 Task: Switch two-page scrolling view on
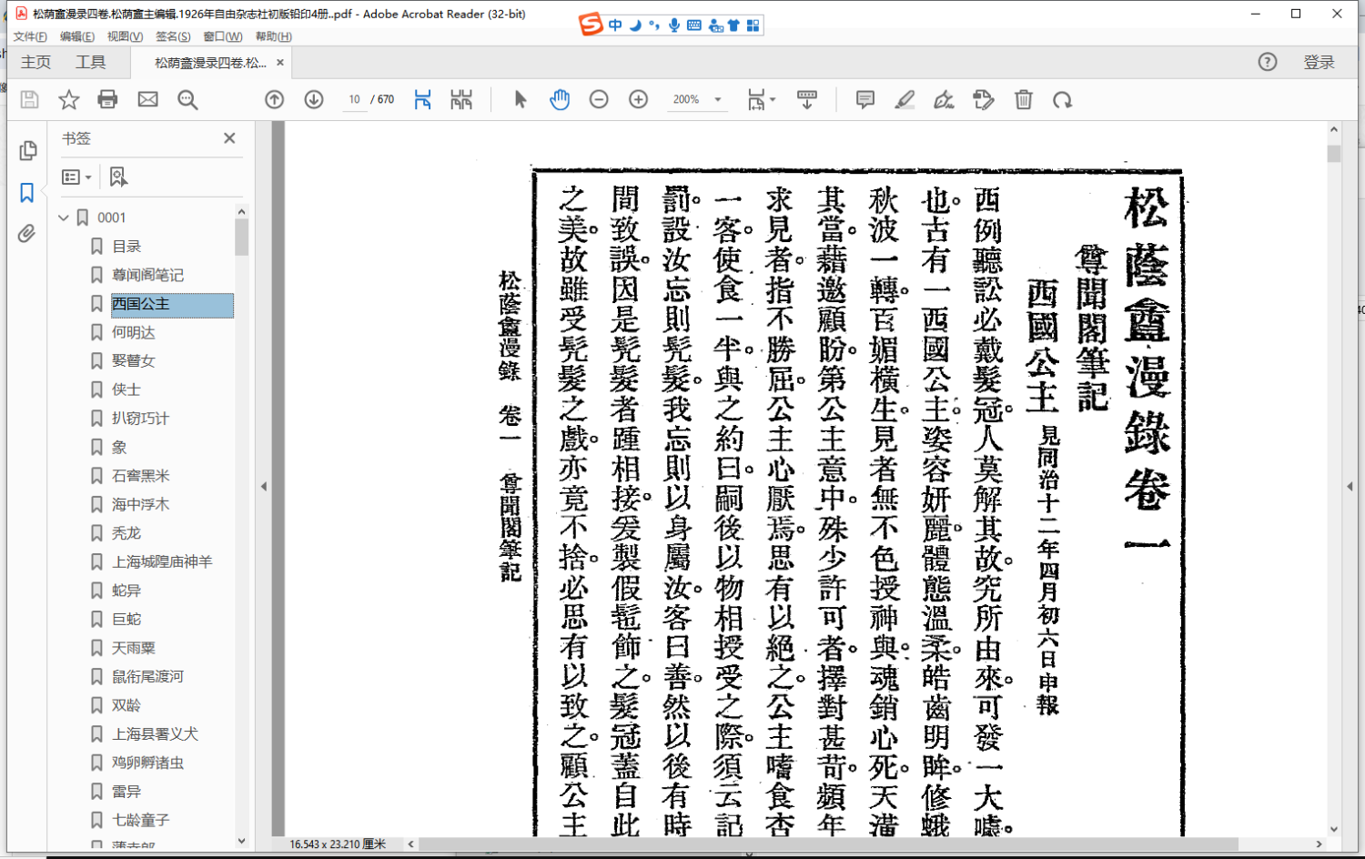pos(461,100)
